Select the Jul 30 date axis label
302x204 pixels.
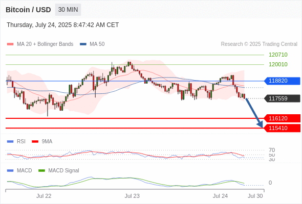[x=255, y=196]
